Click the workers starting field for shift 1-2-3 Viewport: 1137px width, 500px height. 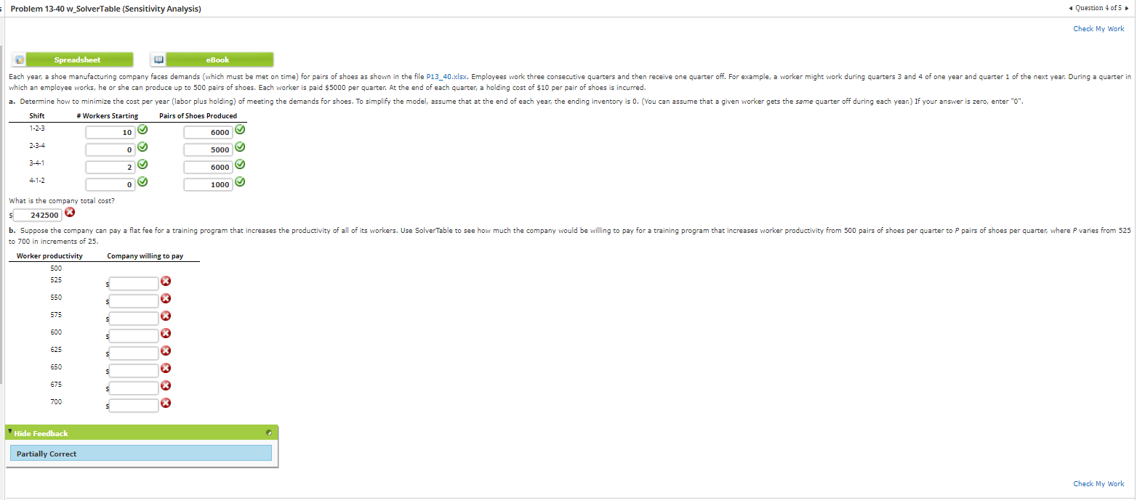pos(110,132)
